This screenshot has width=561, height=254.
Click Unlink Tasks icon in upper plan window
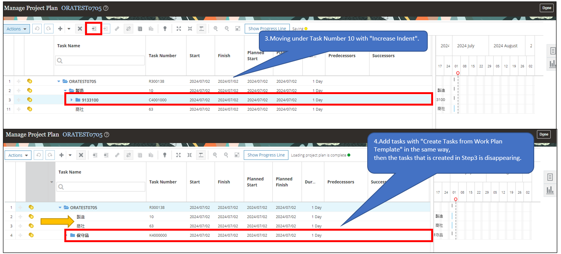coord(128,29)
